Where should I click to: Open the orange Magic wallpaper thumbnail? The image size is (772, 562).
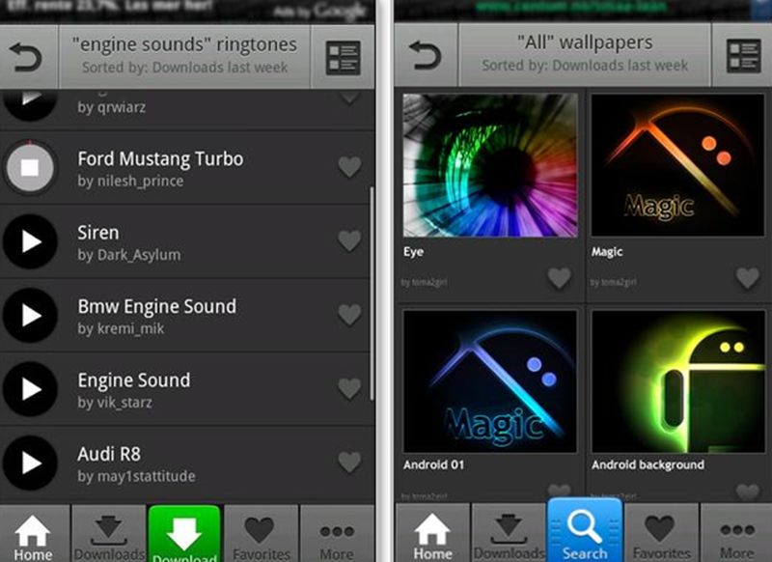(x=678, y=165)
